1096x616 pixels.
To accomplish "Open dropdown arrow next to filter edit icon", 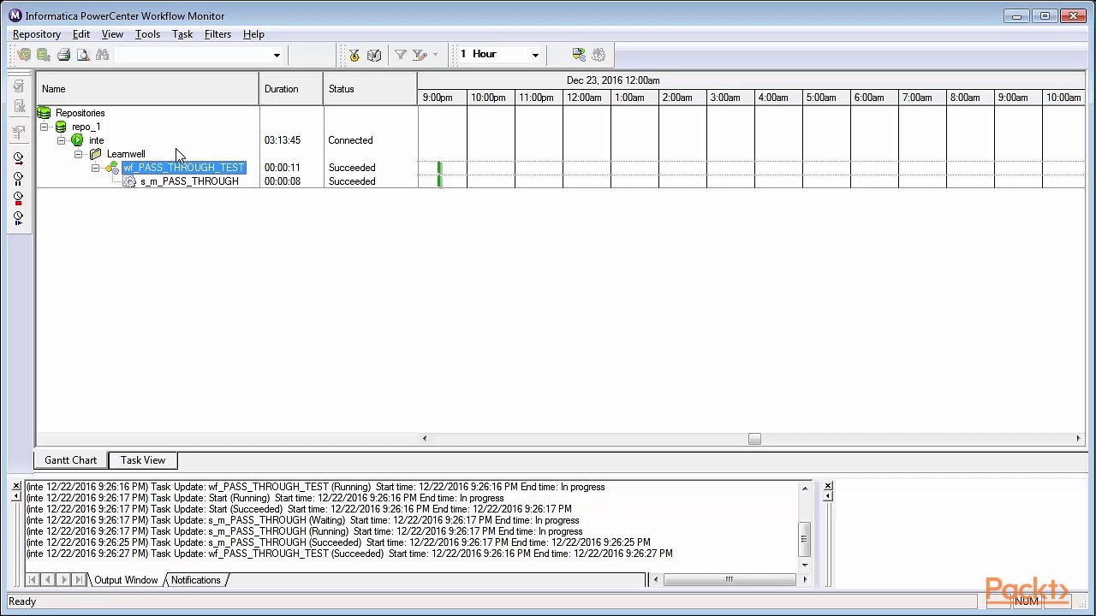I will tap(435, 55).
